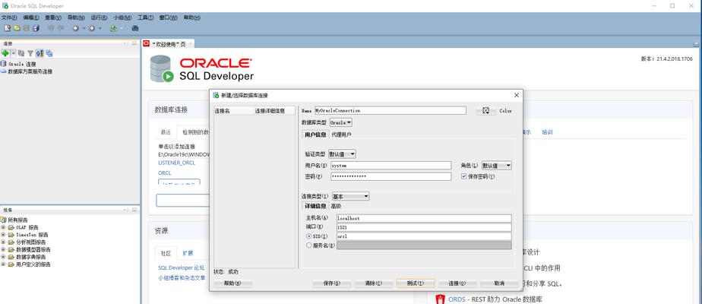Close the 欢迎使用 page tab
The image size is (702, 304).
(190, 44)
